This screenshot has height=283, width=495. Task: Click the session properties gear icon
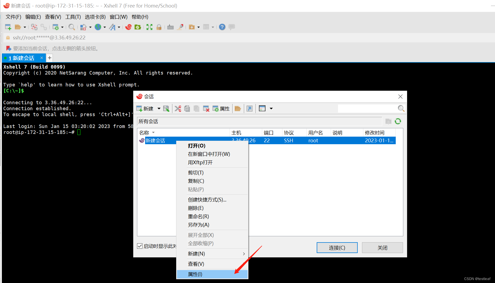(56, 27)
